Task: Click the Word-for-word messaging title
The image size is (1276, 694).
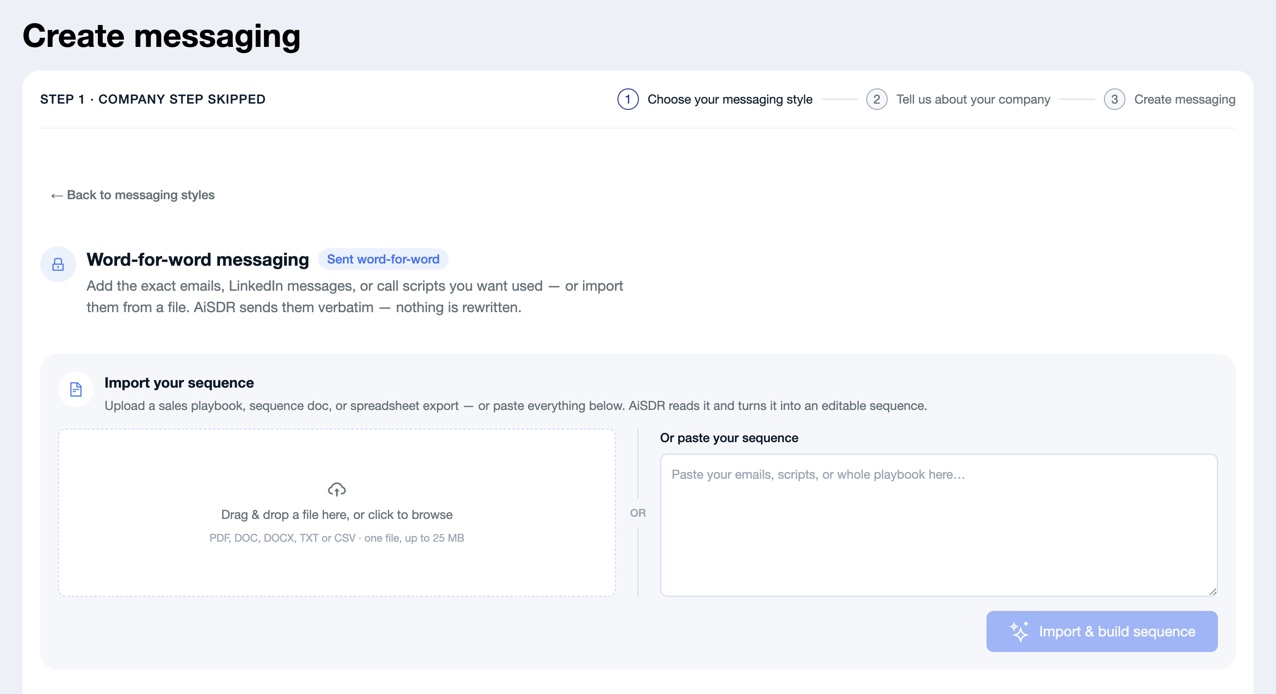Action: coord(197,259)
